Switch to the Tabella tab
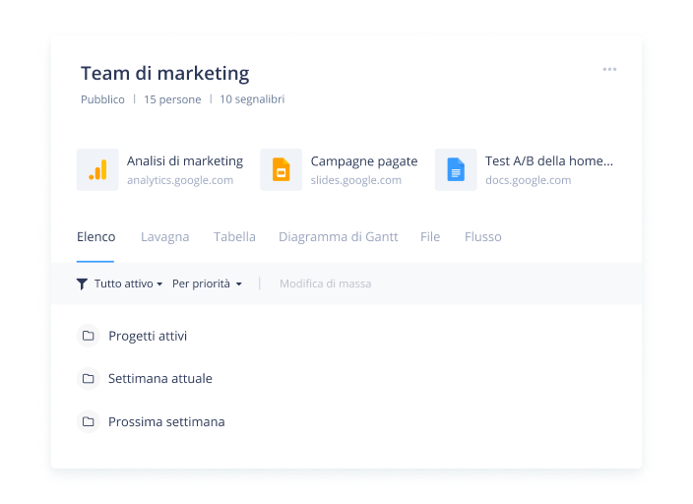The image size is (693, 504). [234, 237]
